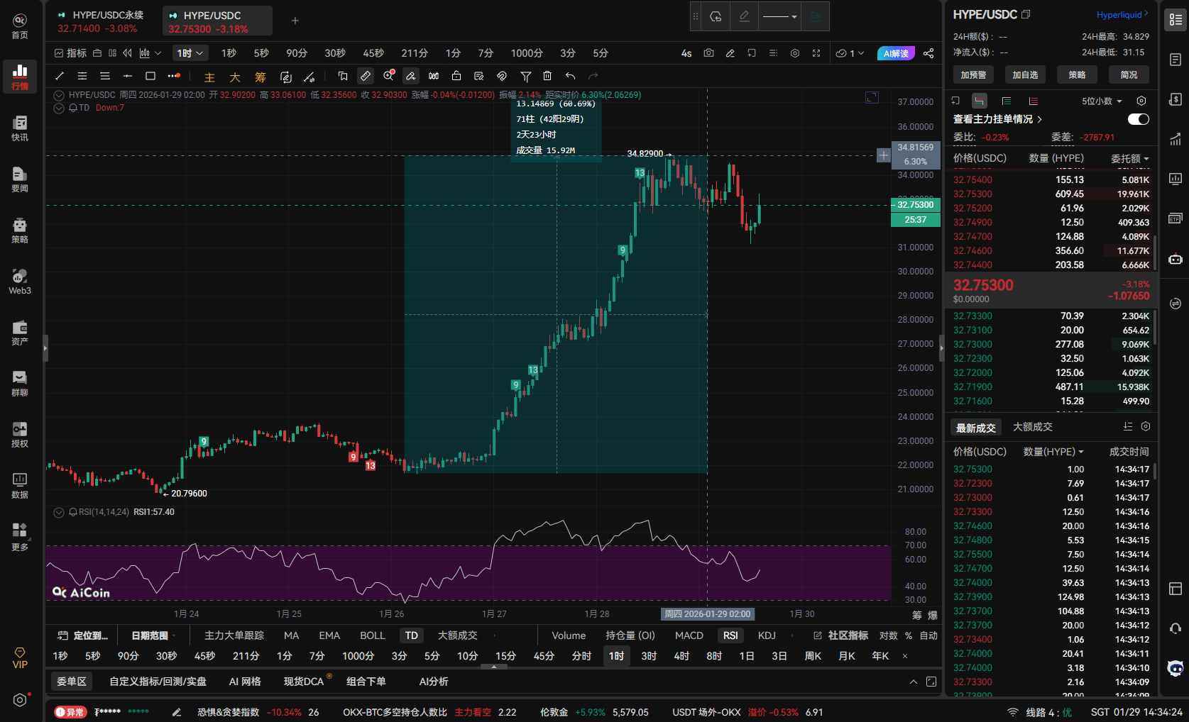The height and width of the screenshot is (722, 1189).
Task: Open the 5位小数 decimals dropdown
Action: (x=1102, y=101)
